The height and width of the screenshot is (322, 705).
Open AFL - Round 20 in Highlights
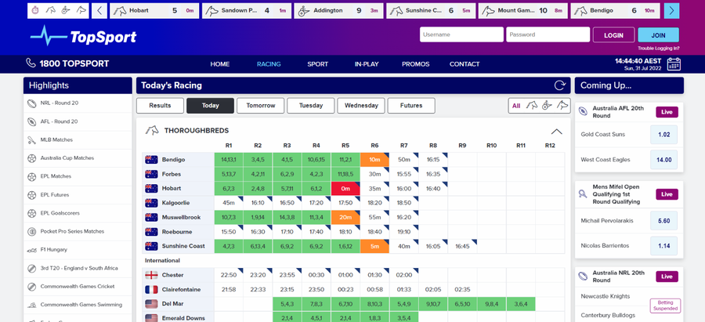tap(78, 121)
